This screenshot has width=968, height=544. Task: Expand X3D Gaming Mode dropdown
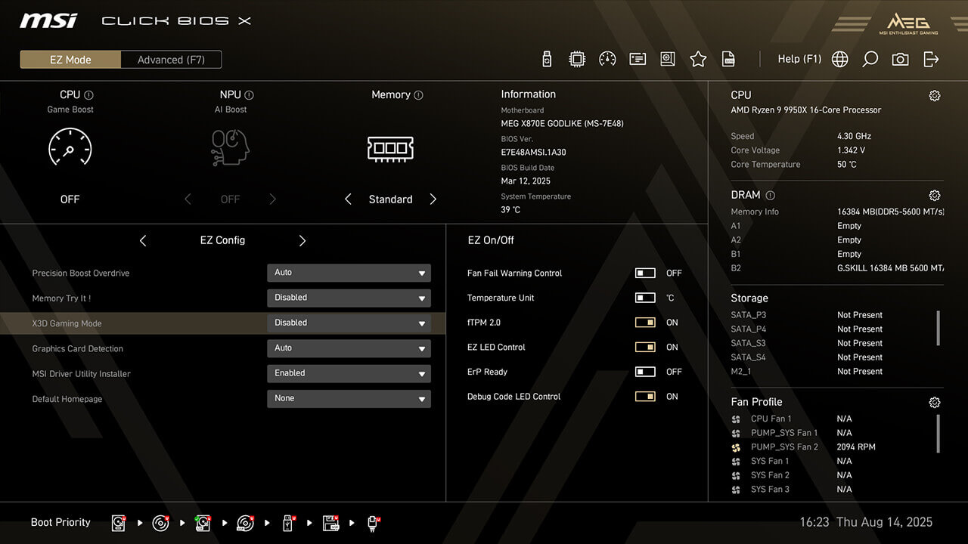(349, 323)
